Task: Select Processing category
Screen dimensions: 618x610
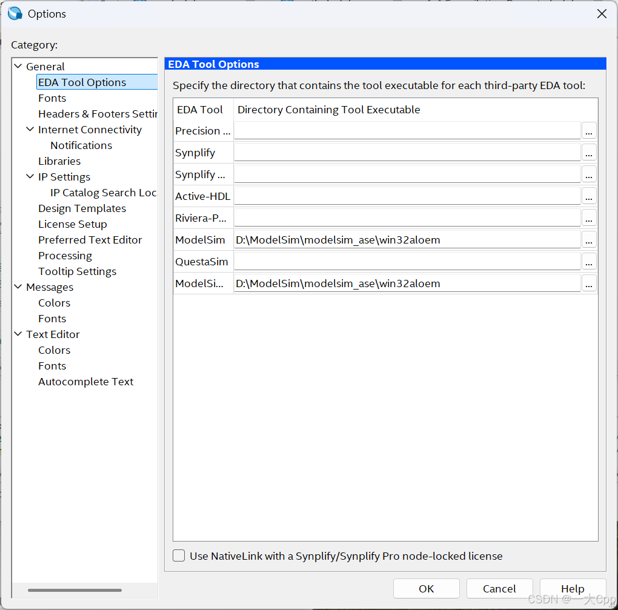Action: (65, 256)
